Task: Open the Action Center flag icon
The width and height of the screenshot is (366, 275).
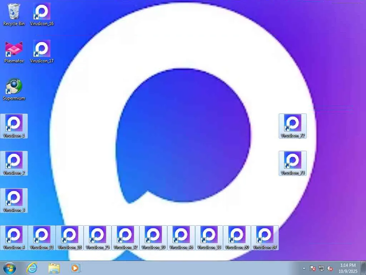Action: (312, 268)
